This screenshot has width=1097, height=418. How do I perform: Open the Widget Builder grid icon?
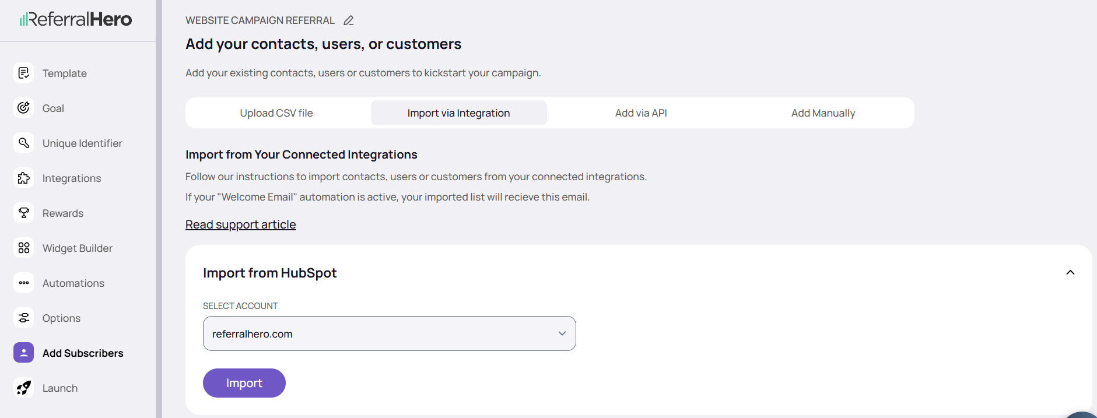[x=23, y=248]
